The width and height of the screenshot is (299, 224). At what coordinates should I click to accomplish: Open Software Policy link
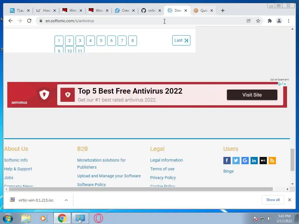pos(91,185)
